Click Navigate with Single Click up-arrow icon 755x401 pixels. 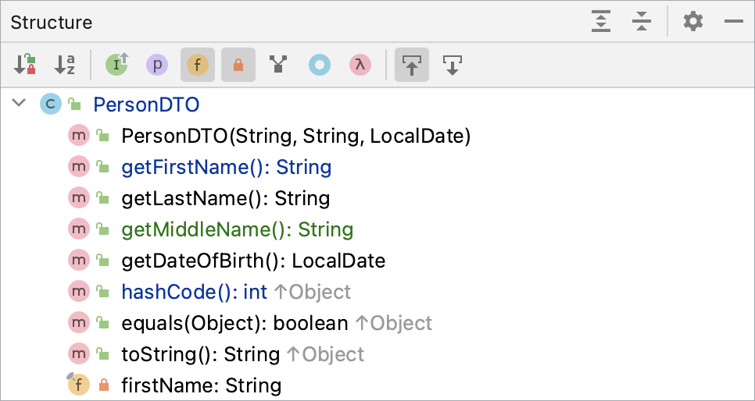coord(412,65)
